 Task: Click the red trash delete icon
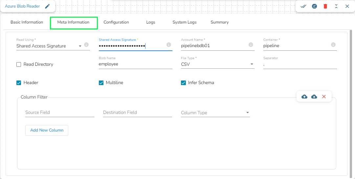325,6
